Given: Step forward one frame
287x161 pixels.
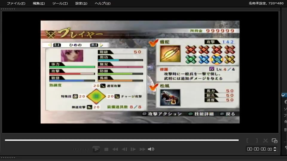Looking at the screenshot, I should click(x=133, y=149).
